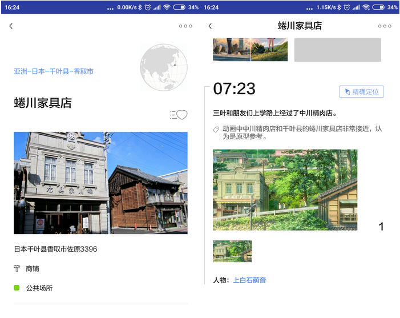Viewport: 400px width, 318px height.
Task: Tap the gray placeholder image at the top
Action: [x=337, y=50]
